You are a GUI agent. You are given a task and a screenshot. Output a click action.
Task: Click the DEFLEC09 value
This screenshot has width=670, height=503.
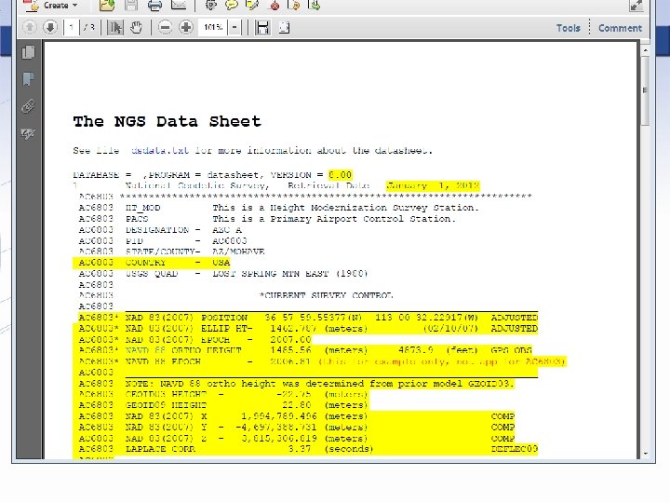tap(515, 449)
